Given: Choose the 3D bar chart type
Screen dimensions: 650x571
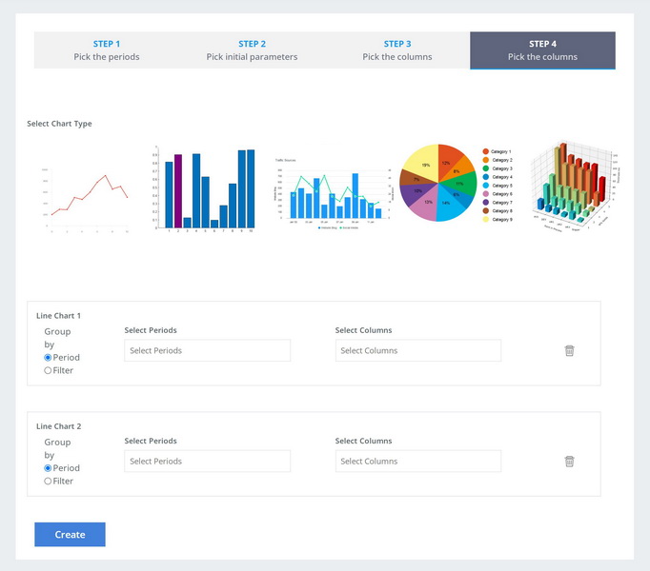Looking at the screenshot, I should pos(576,186).
